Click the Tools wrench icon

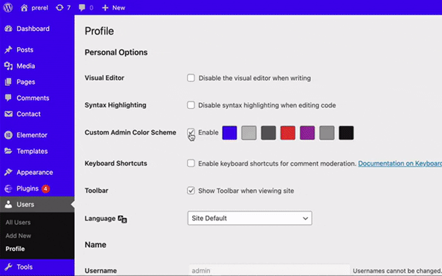tap(8, 267)
